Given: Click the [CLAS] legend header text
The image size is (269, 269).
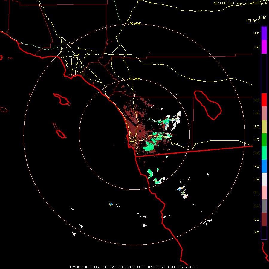Looking at the screenshot, I should [x=253, y=21].
